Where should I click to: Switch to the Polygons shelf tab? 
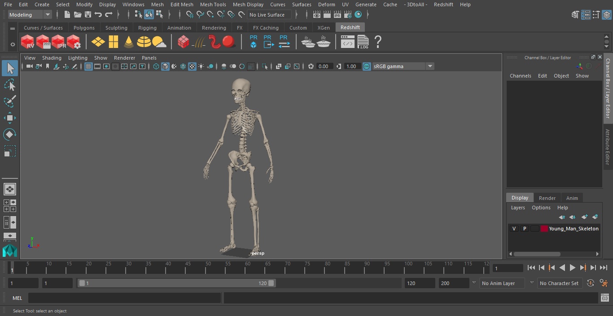(84, 28)
